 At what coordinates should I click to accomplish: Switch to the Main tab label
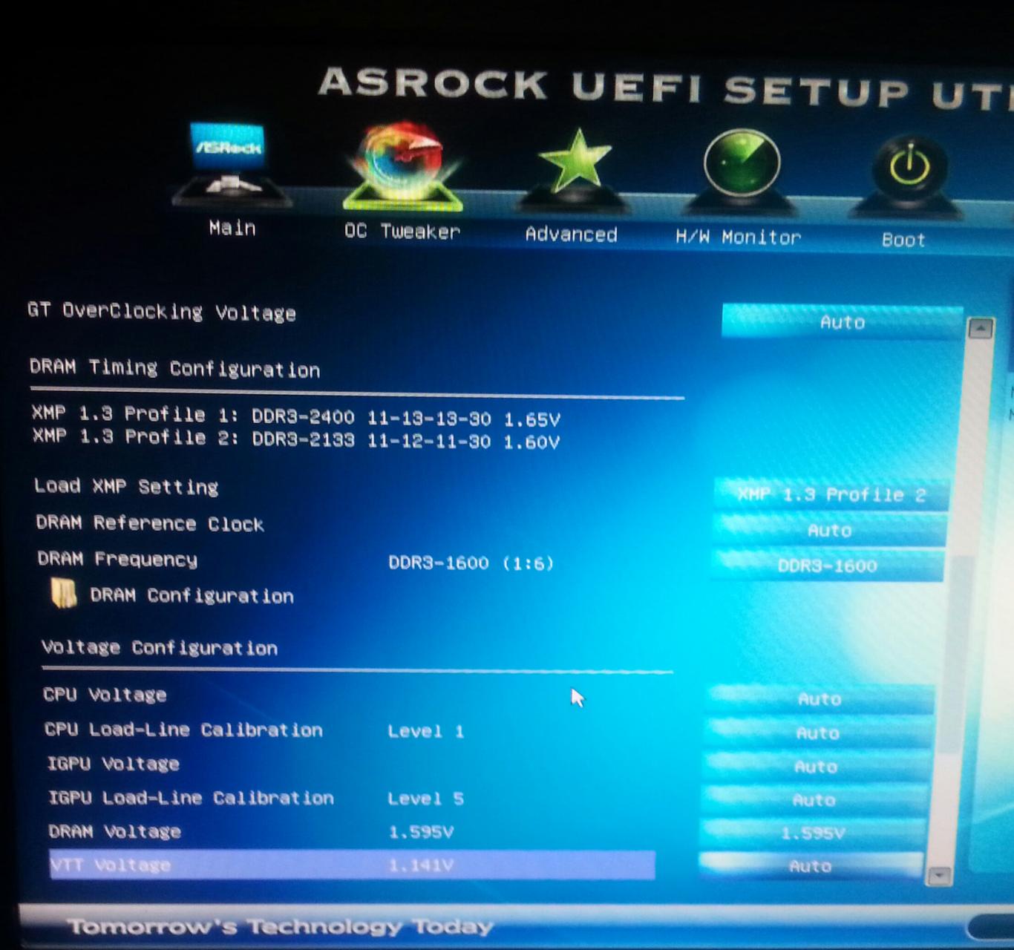pos(232,228)
